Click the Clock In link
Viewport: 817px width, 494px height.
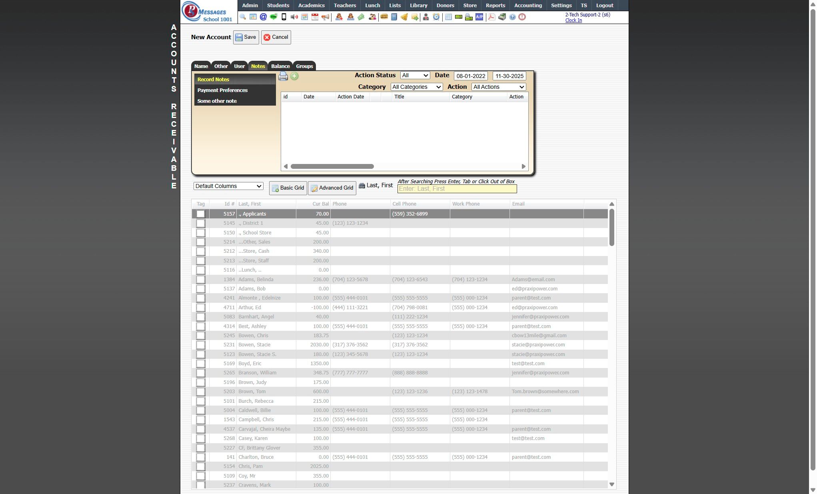(x=573, y=20)
